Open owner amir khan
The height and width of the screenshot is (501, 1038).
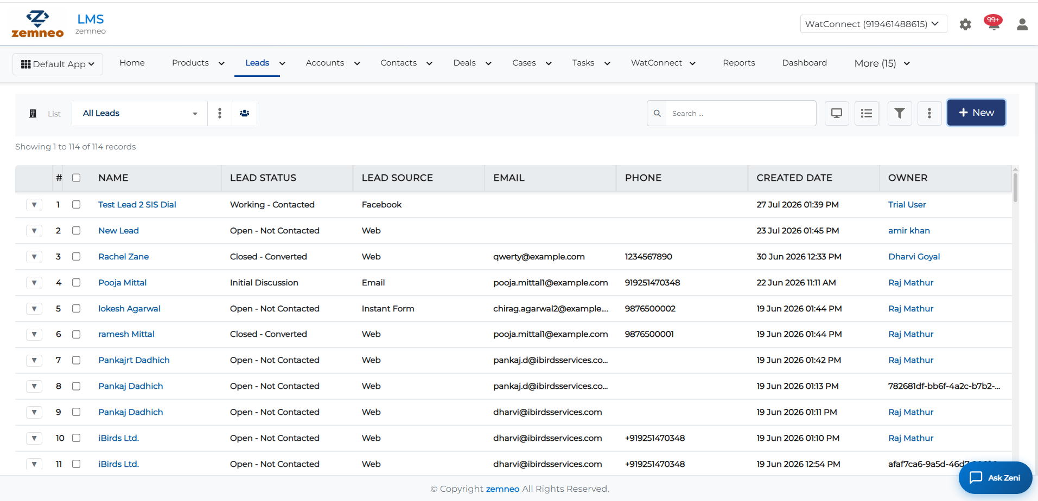(x=909, y=231)
